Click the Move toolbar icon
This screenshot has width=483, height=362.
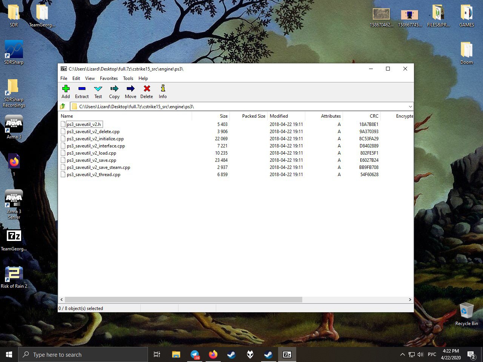coord(131,91)
